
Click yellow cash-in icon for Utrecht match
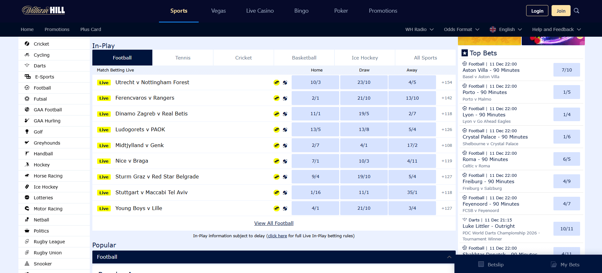click(277, 83)
